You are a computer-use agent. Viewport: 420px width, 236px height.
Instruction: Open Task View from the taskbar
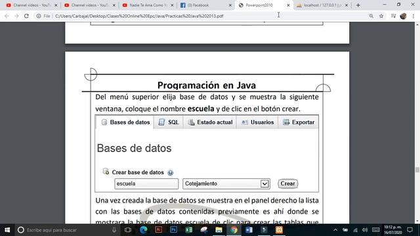tap(128, 230)
